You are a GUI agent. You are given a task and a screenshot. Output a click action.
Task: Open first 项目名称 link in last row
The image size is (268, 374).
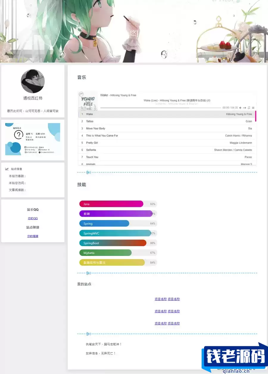[161, 323]
